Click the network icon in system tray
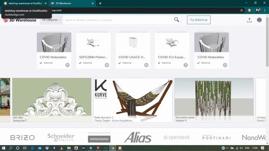 click(x=237, y=148)
